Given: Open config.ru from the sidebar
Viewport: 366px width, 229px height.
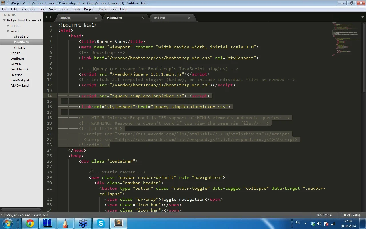Looking at the screenshot, I should 17,58.
